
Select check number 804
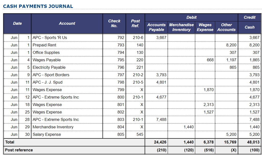[121, 127]
